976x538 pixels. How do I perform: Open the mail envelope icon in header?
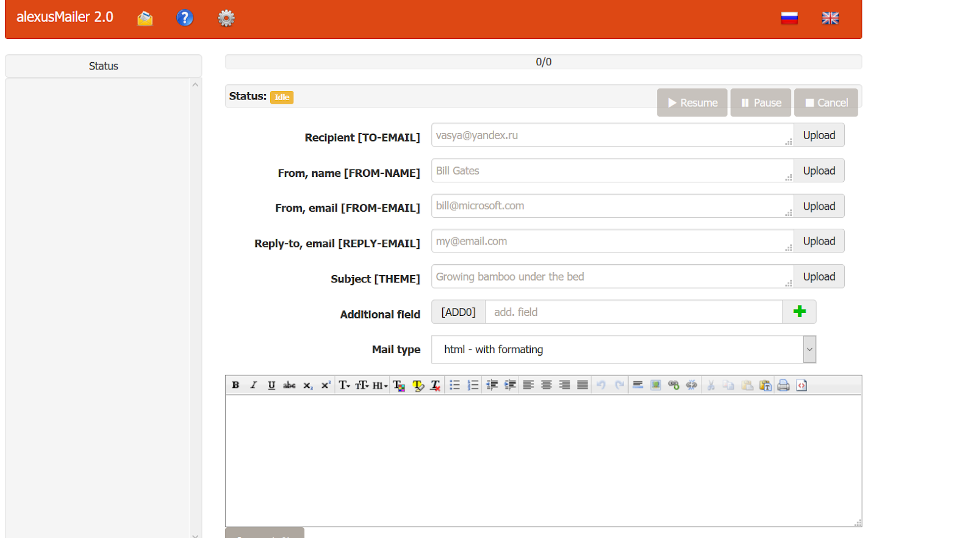145,18
